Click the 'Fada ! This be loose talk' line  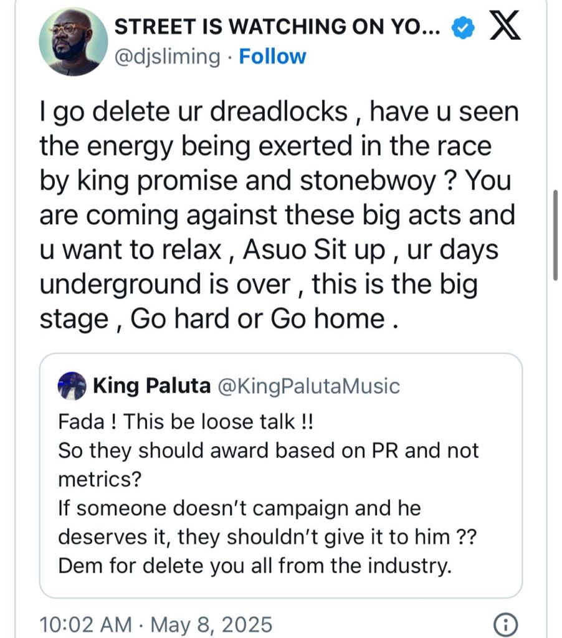[x=186, y=422]
